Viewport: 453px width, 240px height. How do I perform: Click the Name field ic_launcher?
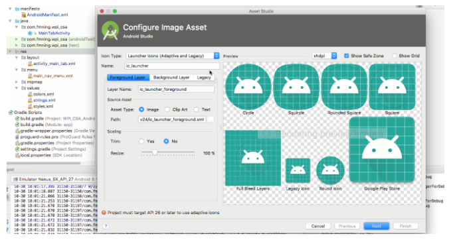tap(172, 66)
